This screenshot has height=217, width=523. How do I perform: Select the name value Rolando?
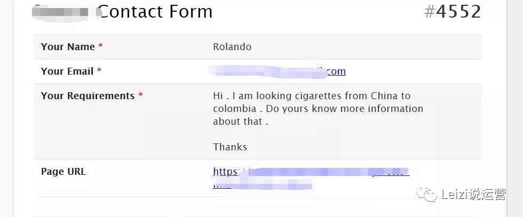point(232,47)
